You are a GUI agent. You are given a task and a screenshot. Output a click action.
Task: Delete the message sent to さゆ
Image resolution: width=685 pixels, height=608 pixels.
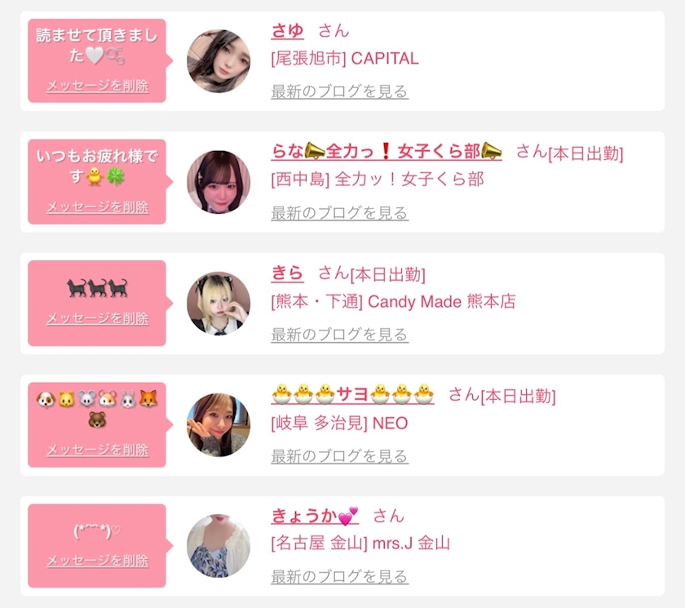(x=97, y=86)
